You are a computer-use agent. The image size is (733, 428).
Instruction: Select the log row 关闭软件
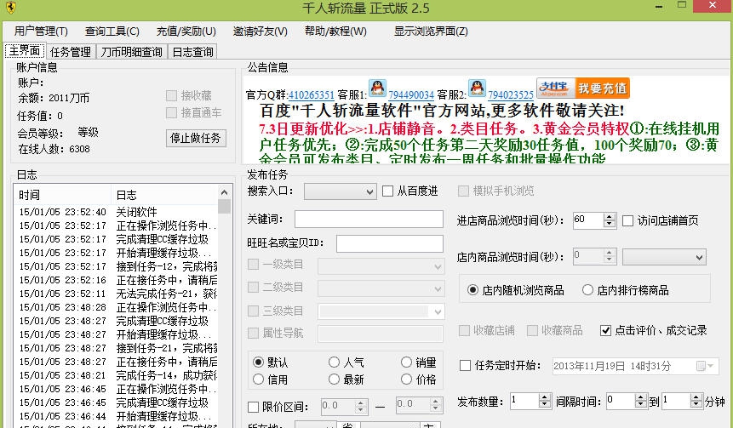tap(117, 212)
